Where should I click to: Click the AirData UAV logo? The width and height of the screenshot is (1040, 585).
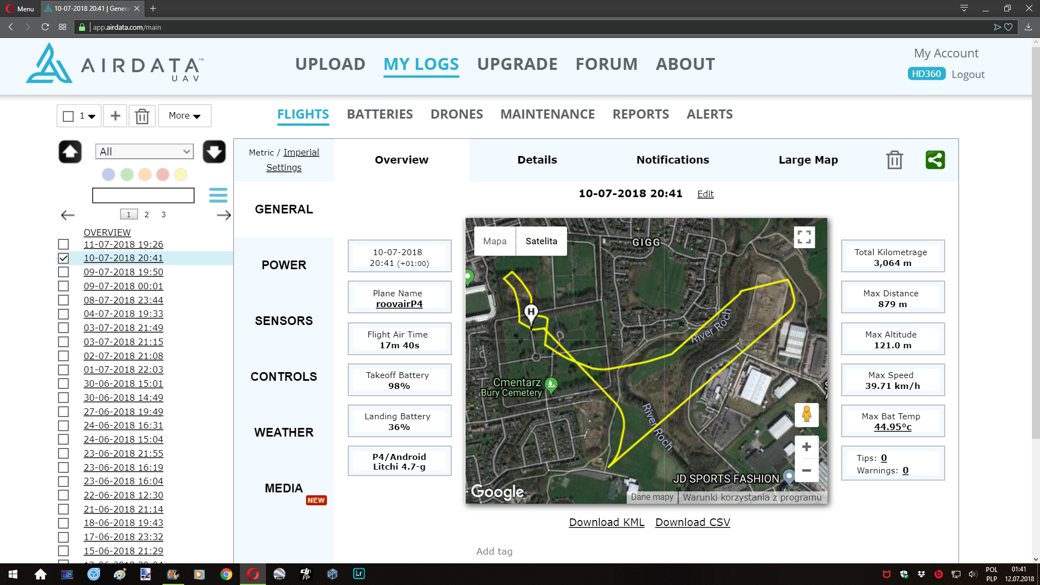point(115,63)
